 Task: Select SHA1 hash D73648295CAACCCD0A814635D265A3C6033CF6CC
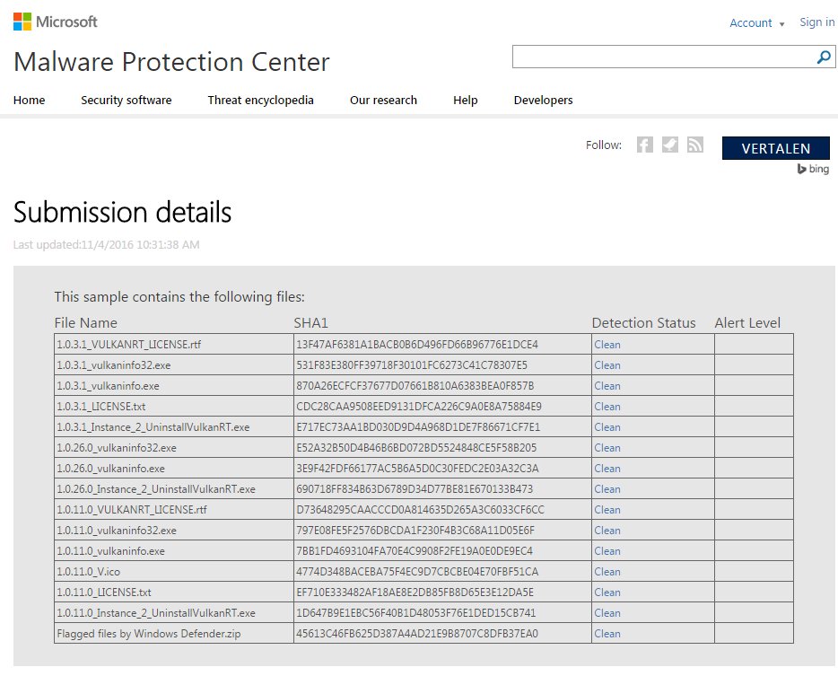click(420, 510)
